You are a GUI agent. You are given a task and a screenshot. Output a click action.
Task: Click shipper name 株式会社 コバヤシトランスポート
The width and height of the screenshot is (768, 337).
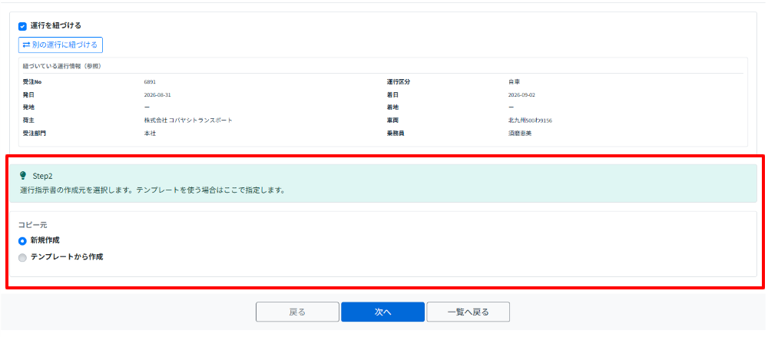pyautogui.click(x=188, y=120)
